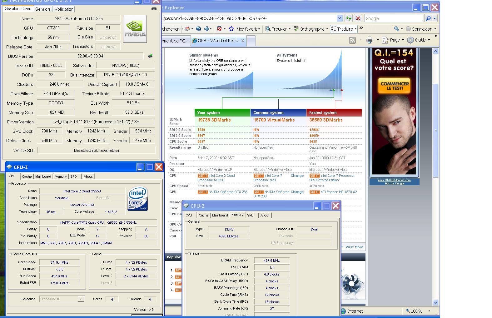Open the new blank browser tab button
The width and height of the screenshot is (492, 318).
click(x=251, y=41)
